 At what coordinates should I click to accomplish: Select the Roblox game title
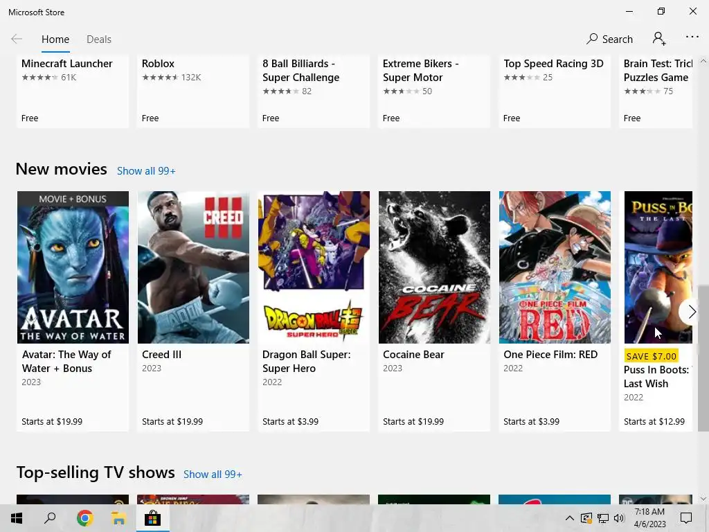tap(158, 64)
